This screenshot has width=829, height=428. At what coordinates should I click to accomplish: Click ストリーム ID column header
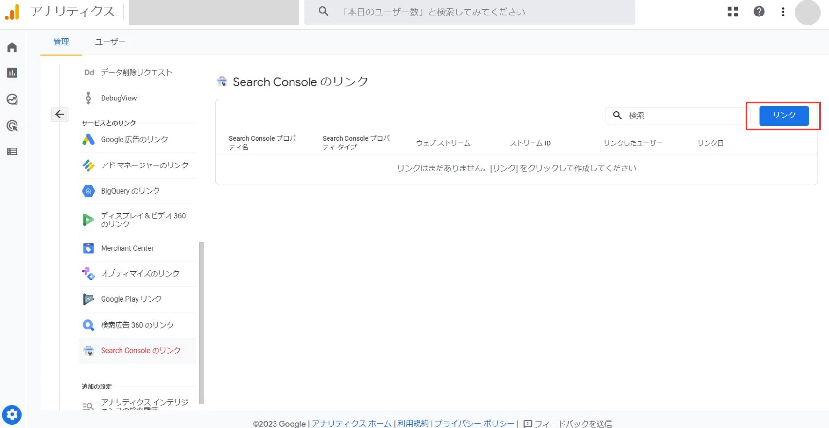click(x=530, y=143)
